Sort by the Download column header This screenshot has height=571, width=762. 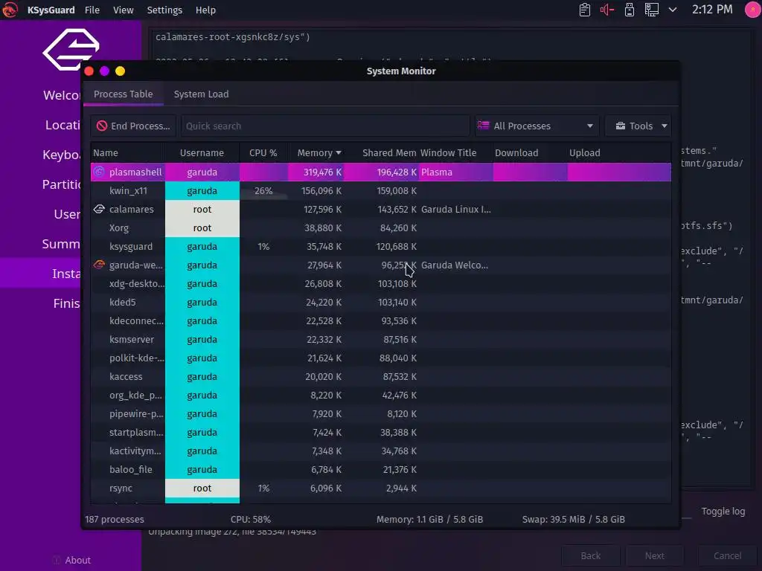[530, 153]
